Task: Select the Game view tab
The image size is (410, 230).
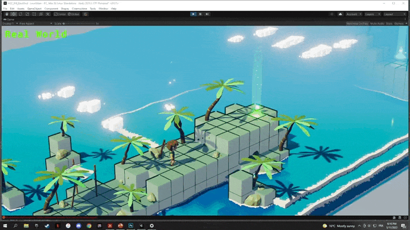Action: [x=9, y=20]
